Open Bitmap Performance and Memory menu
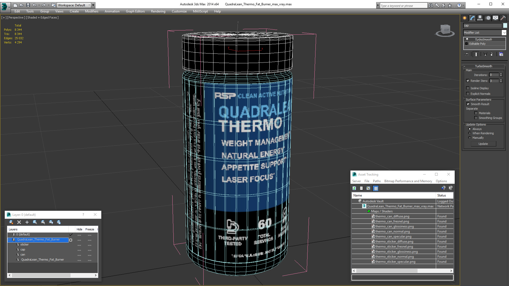 (x=408, y=181)
